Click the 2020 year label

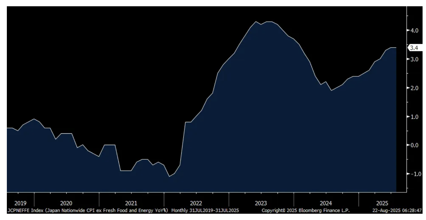(x=66, y=203)
